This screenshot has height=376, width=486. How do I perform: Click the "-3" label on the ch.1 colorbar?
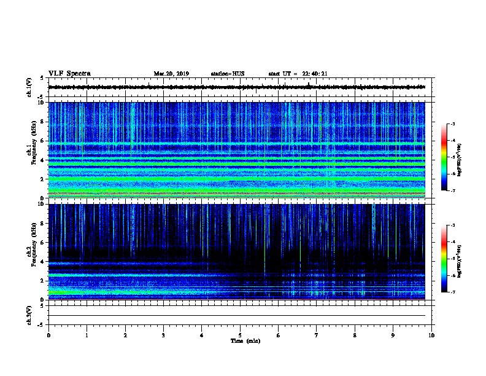(x=452, y=123)
